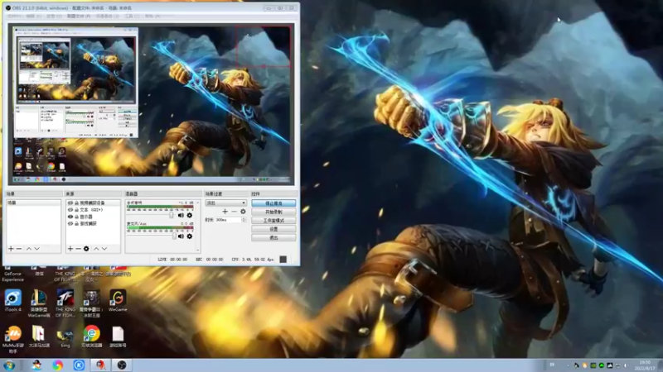
Task: Select the game capture source row
Action: (x=93, y=223)
